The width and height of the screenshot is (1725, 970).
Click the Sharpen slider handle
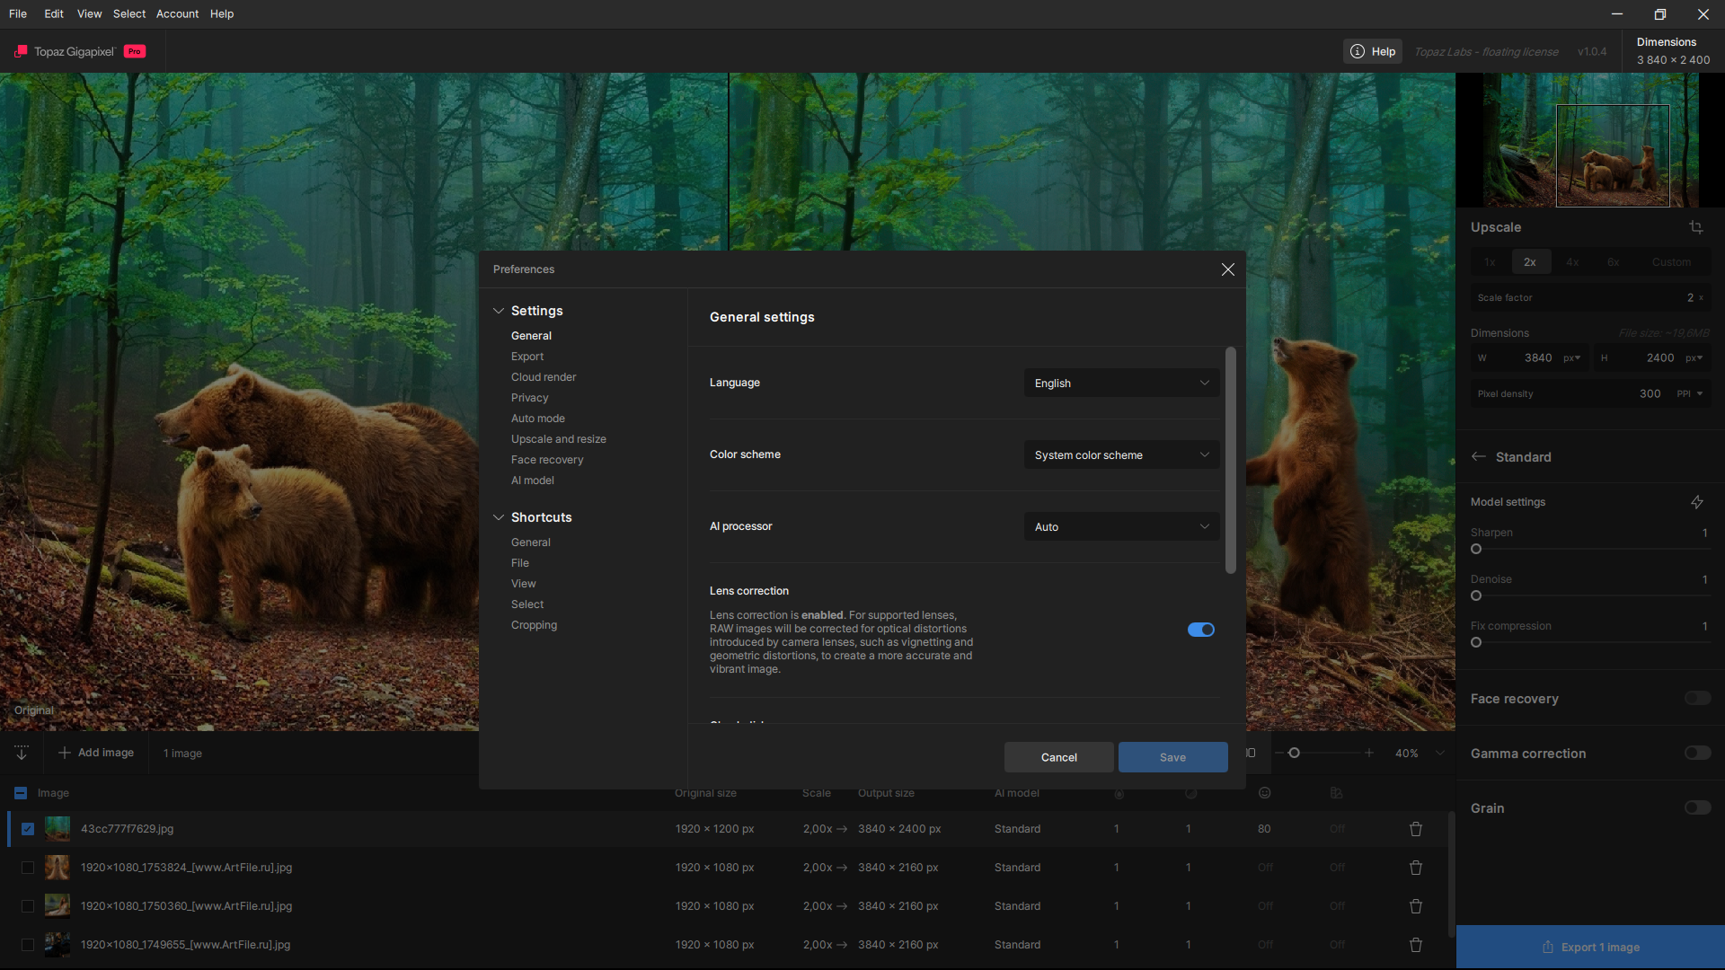[1475, 549]
